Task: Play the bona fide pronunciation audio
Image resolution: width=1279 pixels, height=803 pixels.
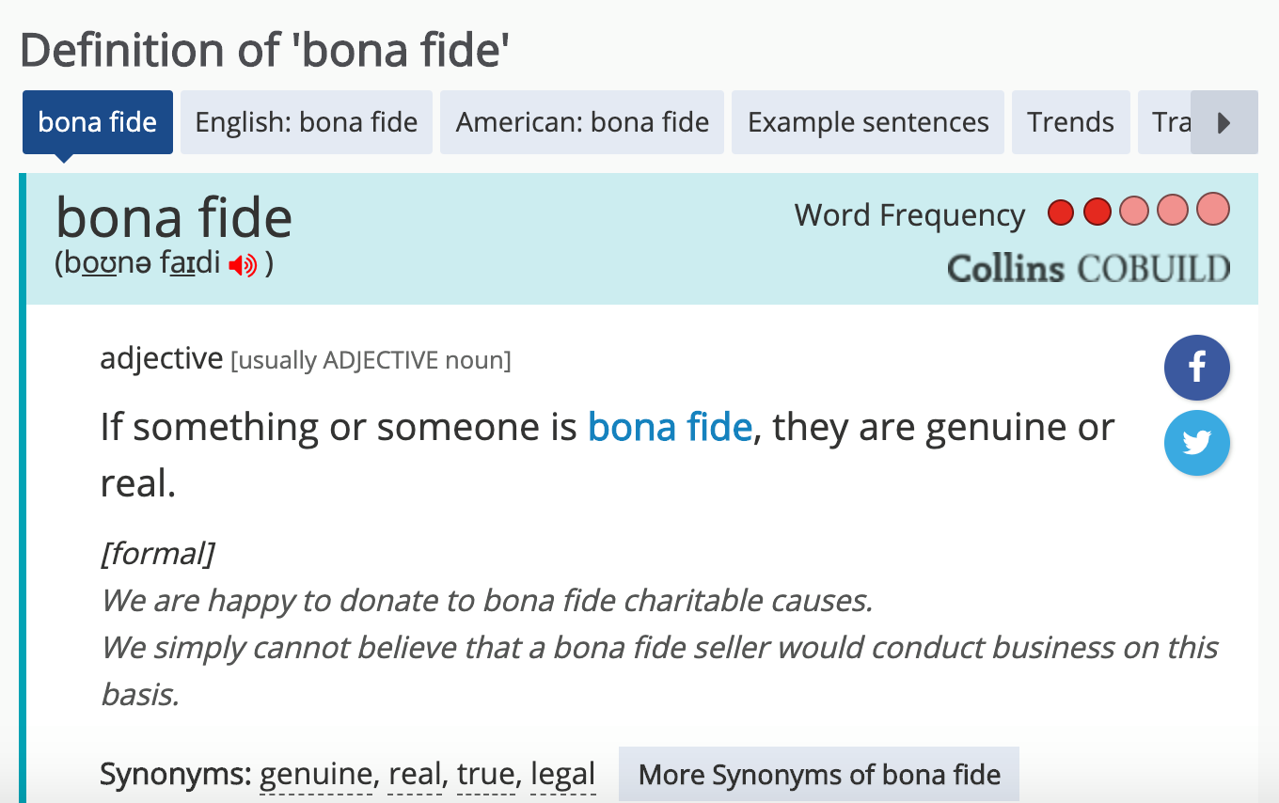Action: [243, 266]
